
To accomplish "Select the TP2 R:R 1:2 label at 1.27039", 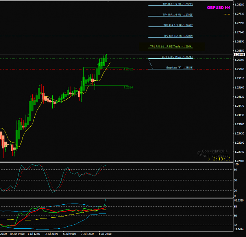I will point(178,36).
